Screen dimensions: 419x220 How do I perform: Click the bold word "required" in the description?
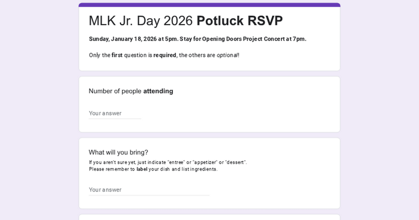coord(164,55)
